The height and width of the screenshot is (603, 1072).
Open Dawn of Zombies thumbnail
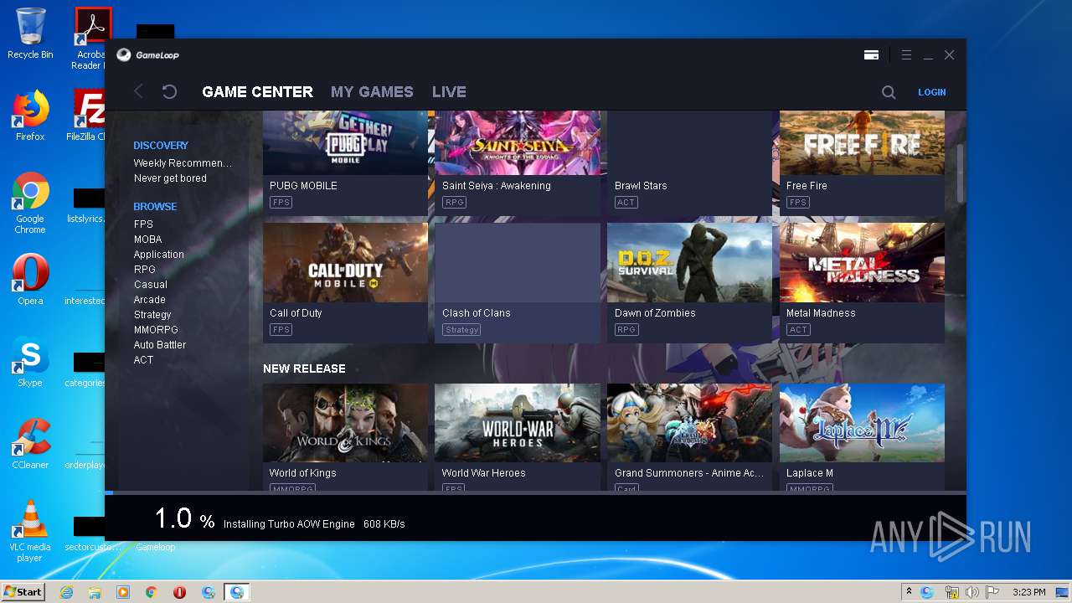click(689, 262)
